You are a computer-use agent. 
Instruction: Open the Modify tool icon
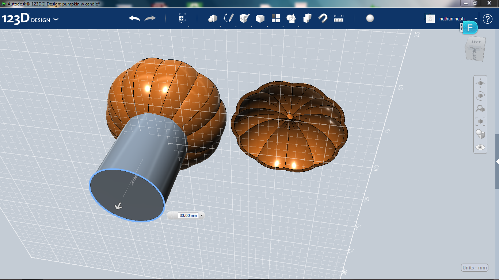pyautogui.click(x=260, y=19)
